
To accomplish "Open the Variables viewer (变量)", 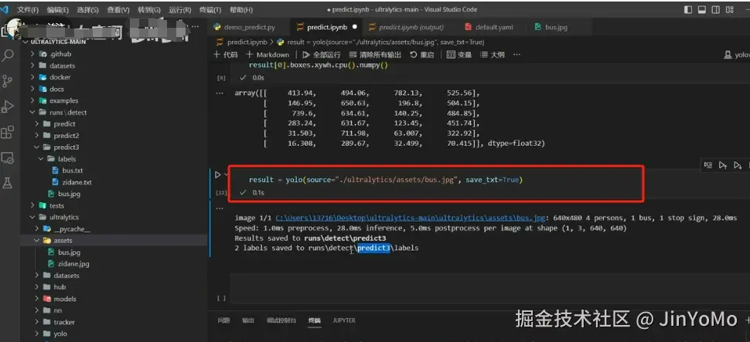I will 459,55.
